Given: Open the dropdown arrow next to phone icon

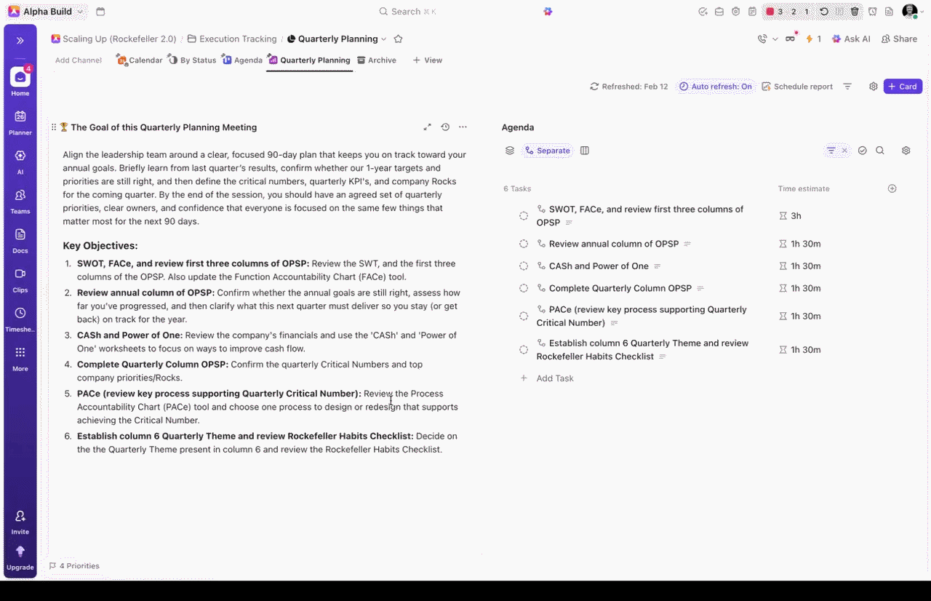Looking at the screenshot, I should [775, 39].
